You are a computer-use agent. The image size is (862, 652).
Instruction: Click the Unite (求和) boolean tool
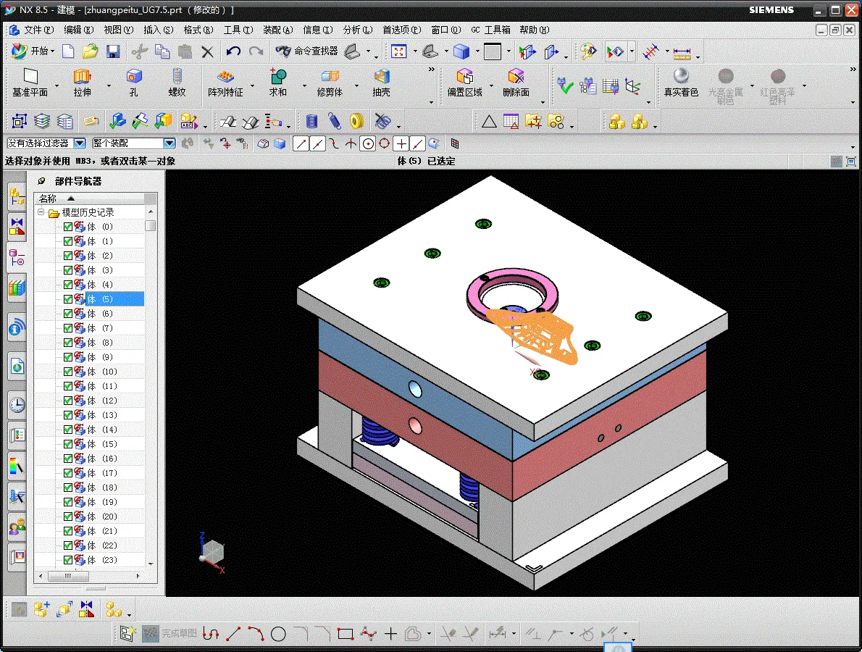pyautogui.click(x=277, y=83)
